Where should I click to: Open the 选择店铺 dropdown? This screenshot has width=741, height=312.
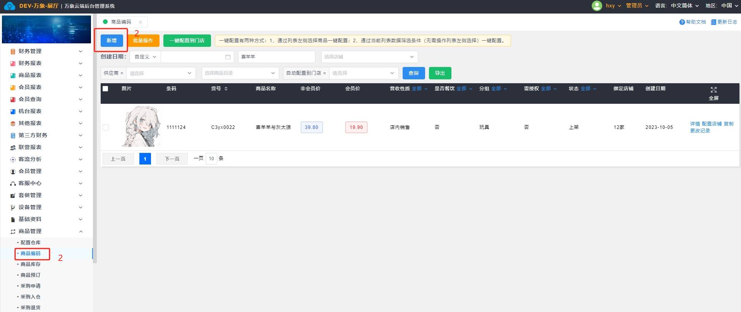tap(369, 57)
